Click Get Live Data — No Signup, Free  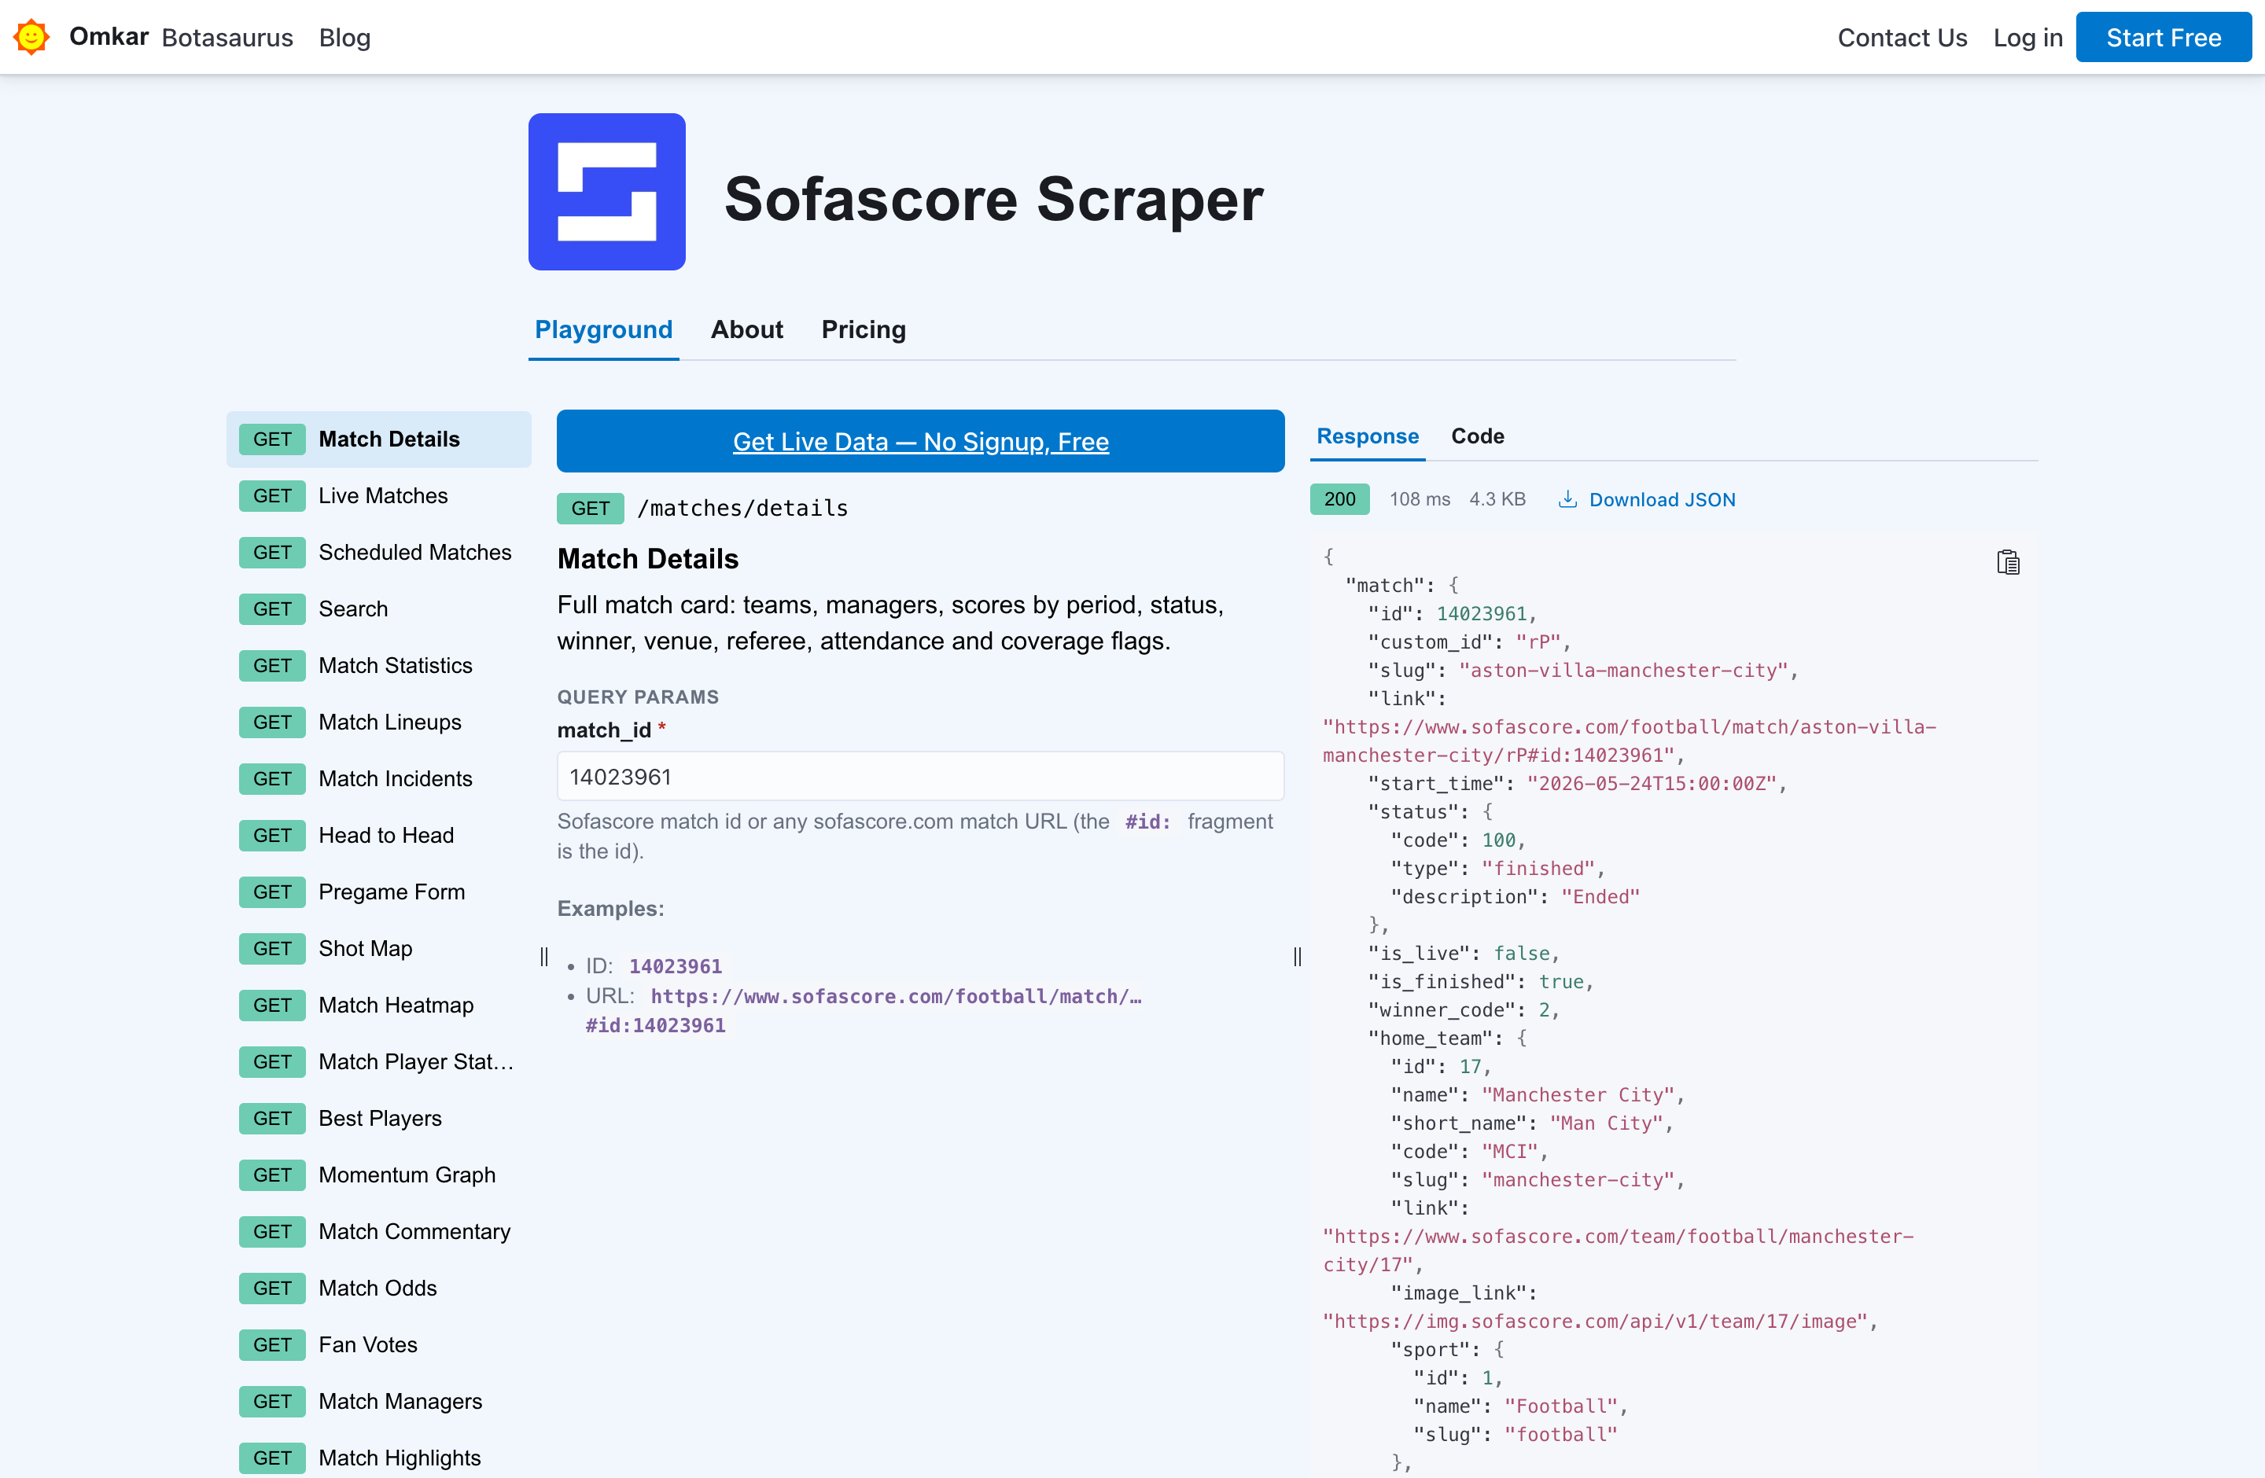pyautogui.click(x=920, y=441)
